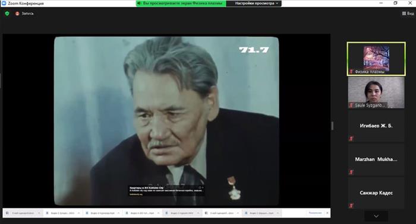Click the green encryption shield icon

click(x=7, y=13)
